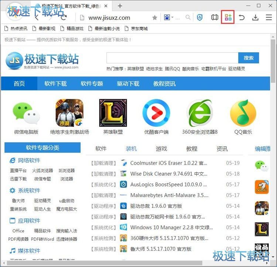Viewport: 277px width, 267px height.
Task: Click the blue 搜索 button
Action: 249,58
